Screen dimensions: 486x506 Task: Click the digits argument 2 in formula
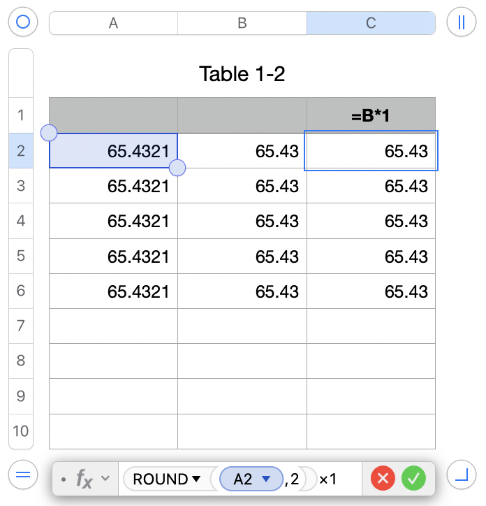[x=295, y=479]
